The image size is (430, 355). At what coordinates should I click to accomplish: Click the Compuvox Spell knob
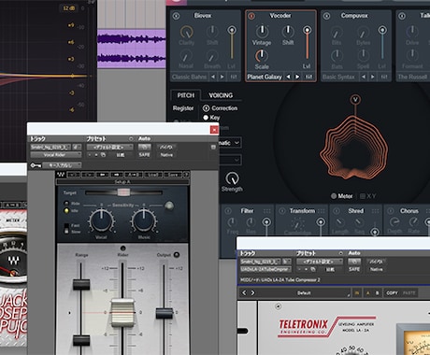pos(363,56)
